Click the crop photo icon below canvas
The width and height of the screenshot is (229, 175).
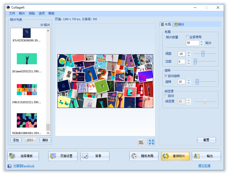click(141, 142)
